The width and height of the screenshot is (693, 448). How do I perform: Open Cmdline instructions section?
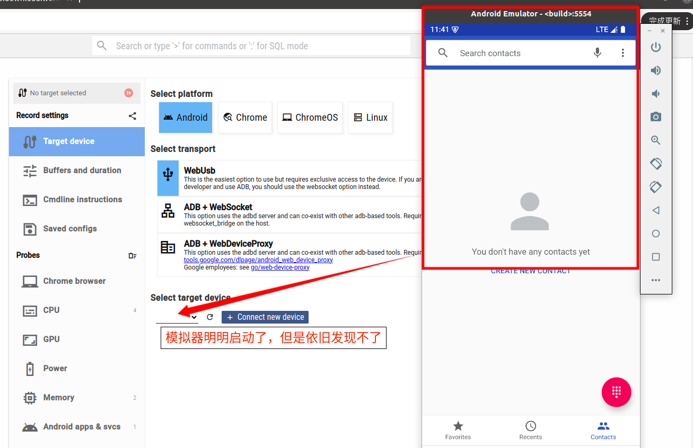click(77, 200)
